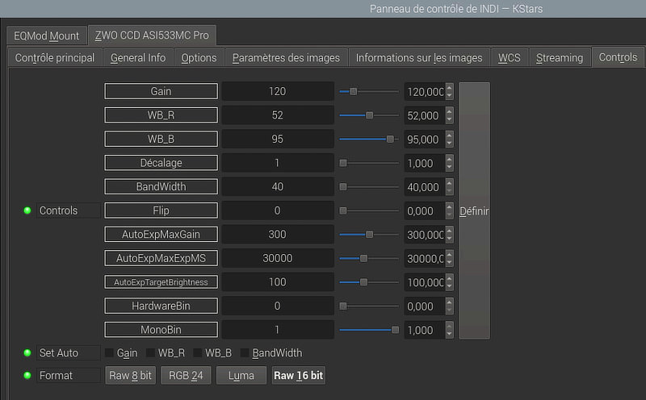The image size is (646, 400).
Task: Open the Options tab
Action: click(199, 58)
